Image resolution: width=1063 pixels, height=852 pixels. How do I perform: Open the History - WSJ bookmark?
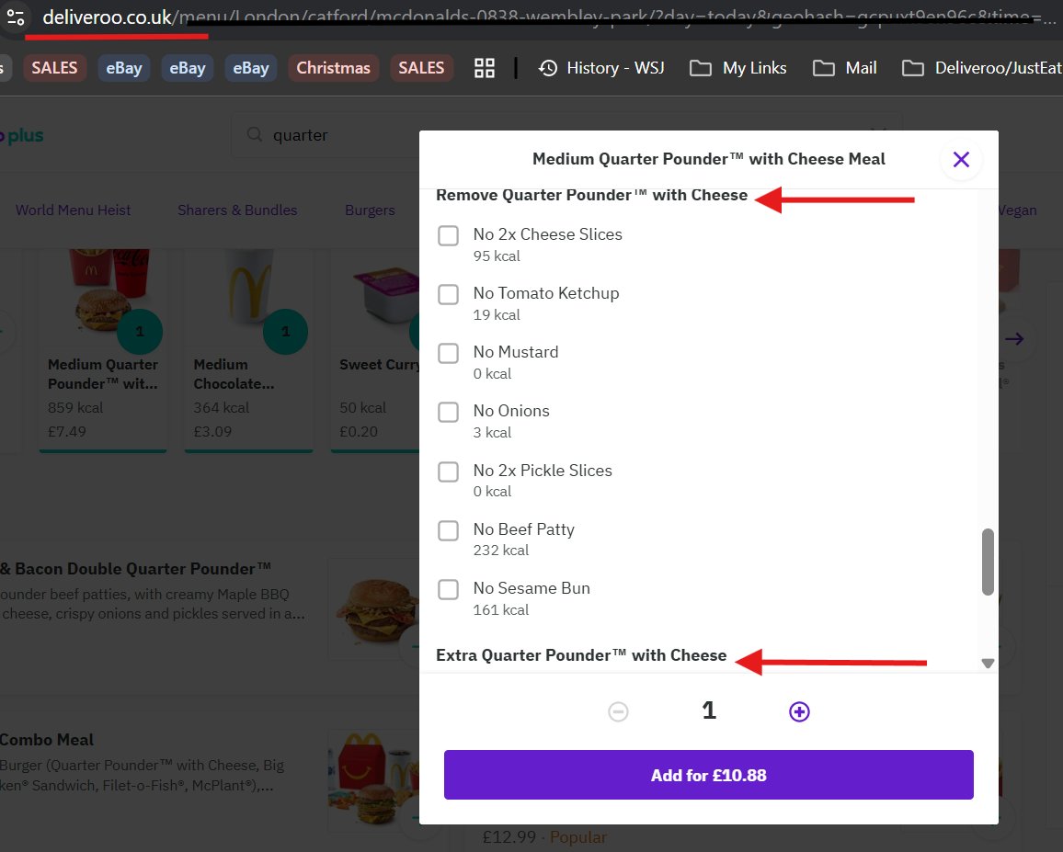click(x=601, y=68)
